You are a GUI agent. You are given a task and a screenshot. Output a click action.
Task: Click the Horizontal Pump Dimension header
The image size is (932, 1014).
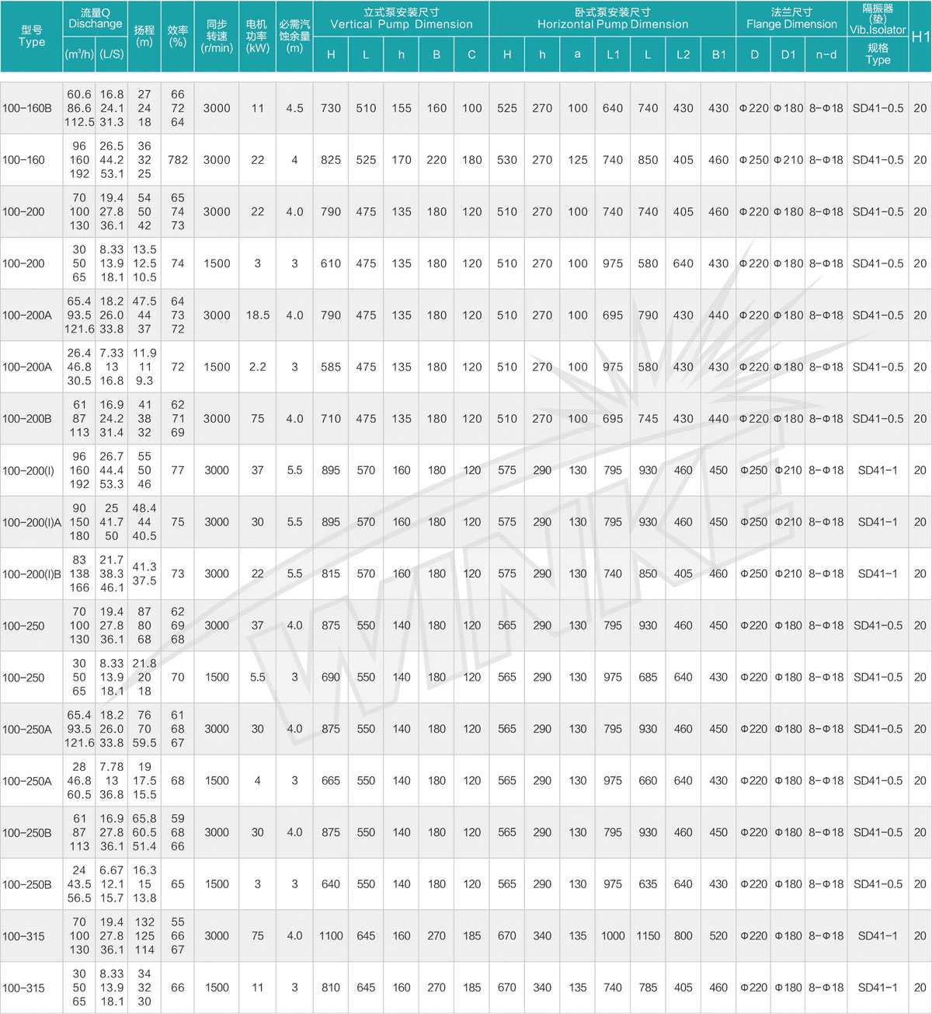pos(612,18)
